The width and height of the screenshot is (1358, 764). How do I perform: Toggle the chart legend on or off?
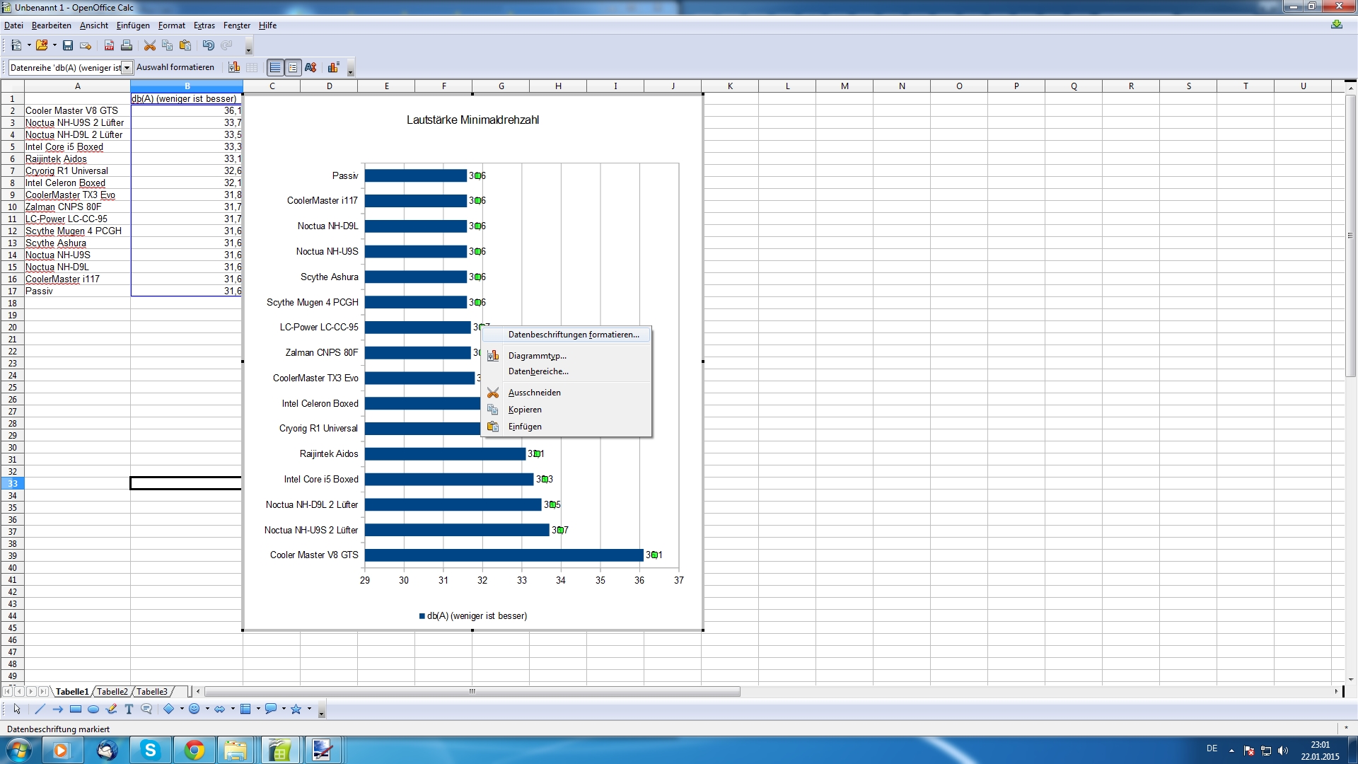coord(293,67)
